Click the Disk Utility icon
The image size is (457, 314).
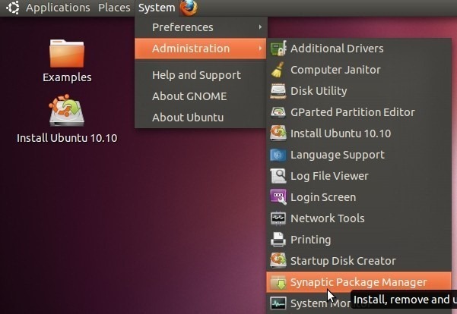tap(278, 91)
